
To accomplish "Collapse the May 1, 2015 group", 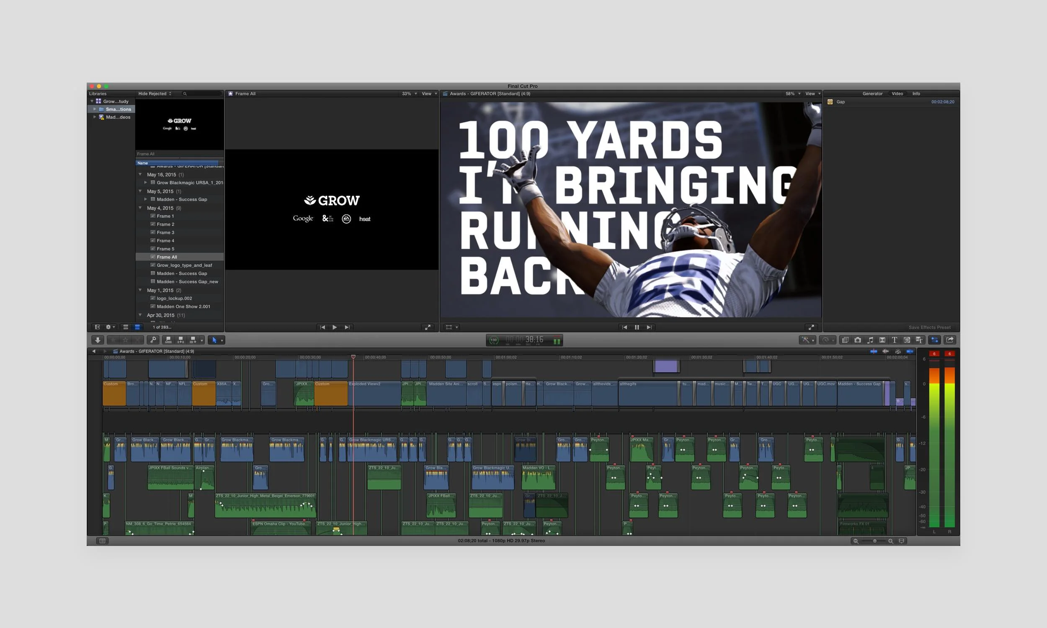I will coord(140,290).
